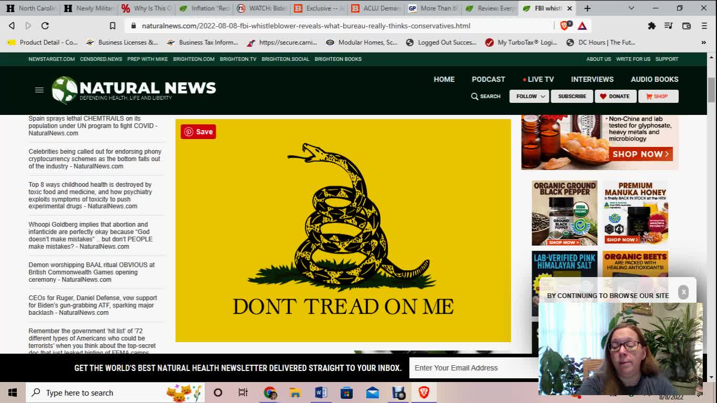Open the Organic Ground Black Pepper ad
The image size is (717, 403).
point(564,213)
